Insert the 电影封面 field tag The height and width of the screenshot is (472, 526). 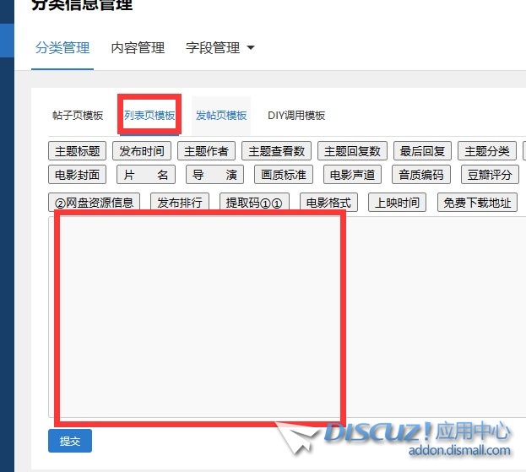(77, 175)
